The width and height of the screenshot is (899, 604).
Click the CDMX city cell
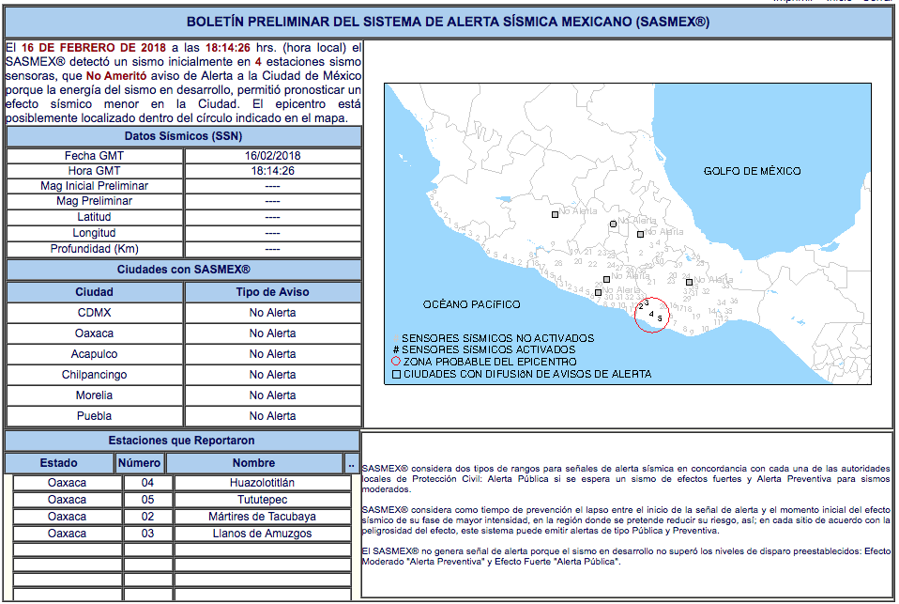[x=94, y=313]
